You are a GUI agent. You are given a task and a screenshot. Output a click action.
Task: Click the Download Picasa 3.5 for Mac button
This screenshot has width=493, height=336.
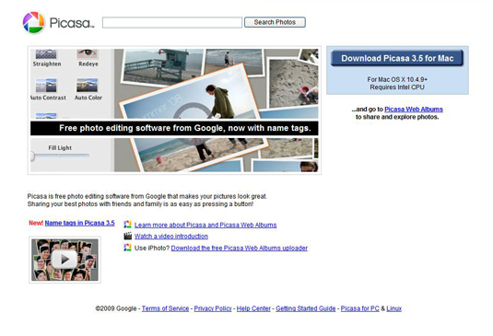click(397, 58)
